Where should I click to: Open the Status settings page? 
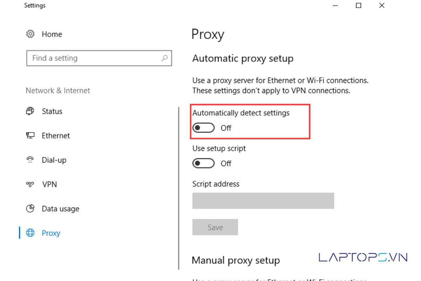click(x=52, y=111)
